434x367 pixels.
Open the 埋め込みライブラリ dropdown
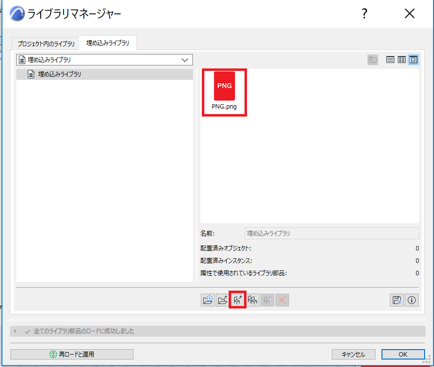click(x=105, y=60)
